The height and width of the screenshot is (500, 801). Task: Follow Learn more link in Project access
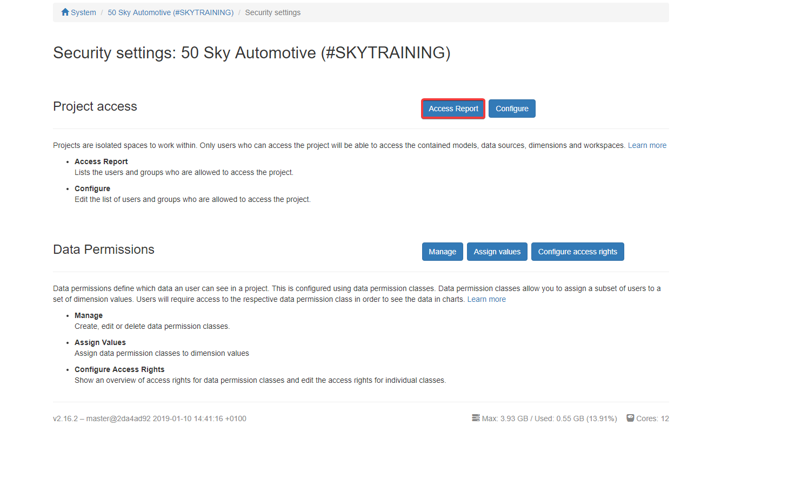pyautogui.click(x=647, y=145)
